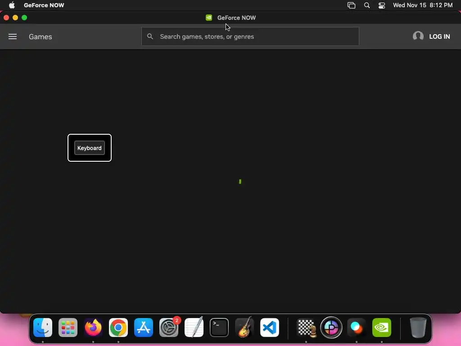The height and width of the screenshot is (346, 461).
Task: Launch Terminal from the Dock
Action: coord(219,328)
